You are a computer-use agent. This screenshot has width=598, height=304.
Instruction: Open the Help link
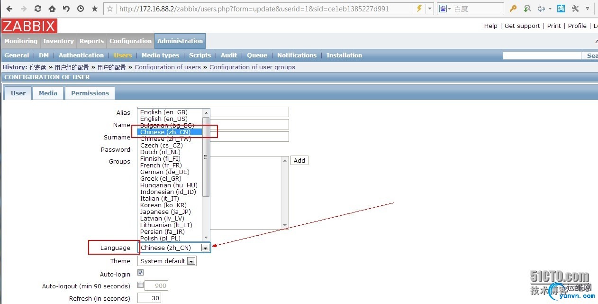[491, 26]
